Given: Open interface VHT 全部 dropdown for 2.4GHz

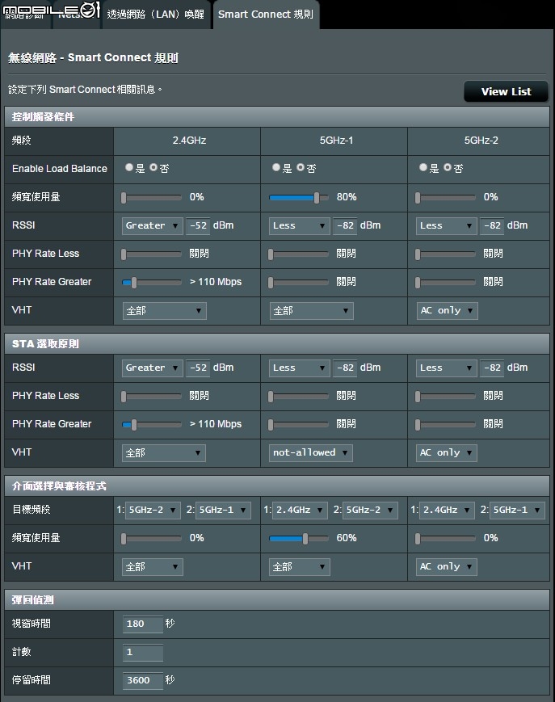Looking at the screenshot, I should [152, 567].
